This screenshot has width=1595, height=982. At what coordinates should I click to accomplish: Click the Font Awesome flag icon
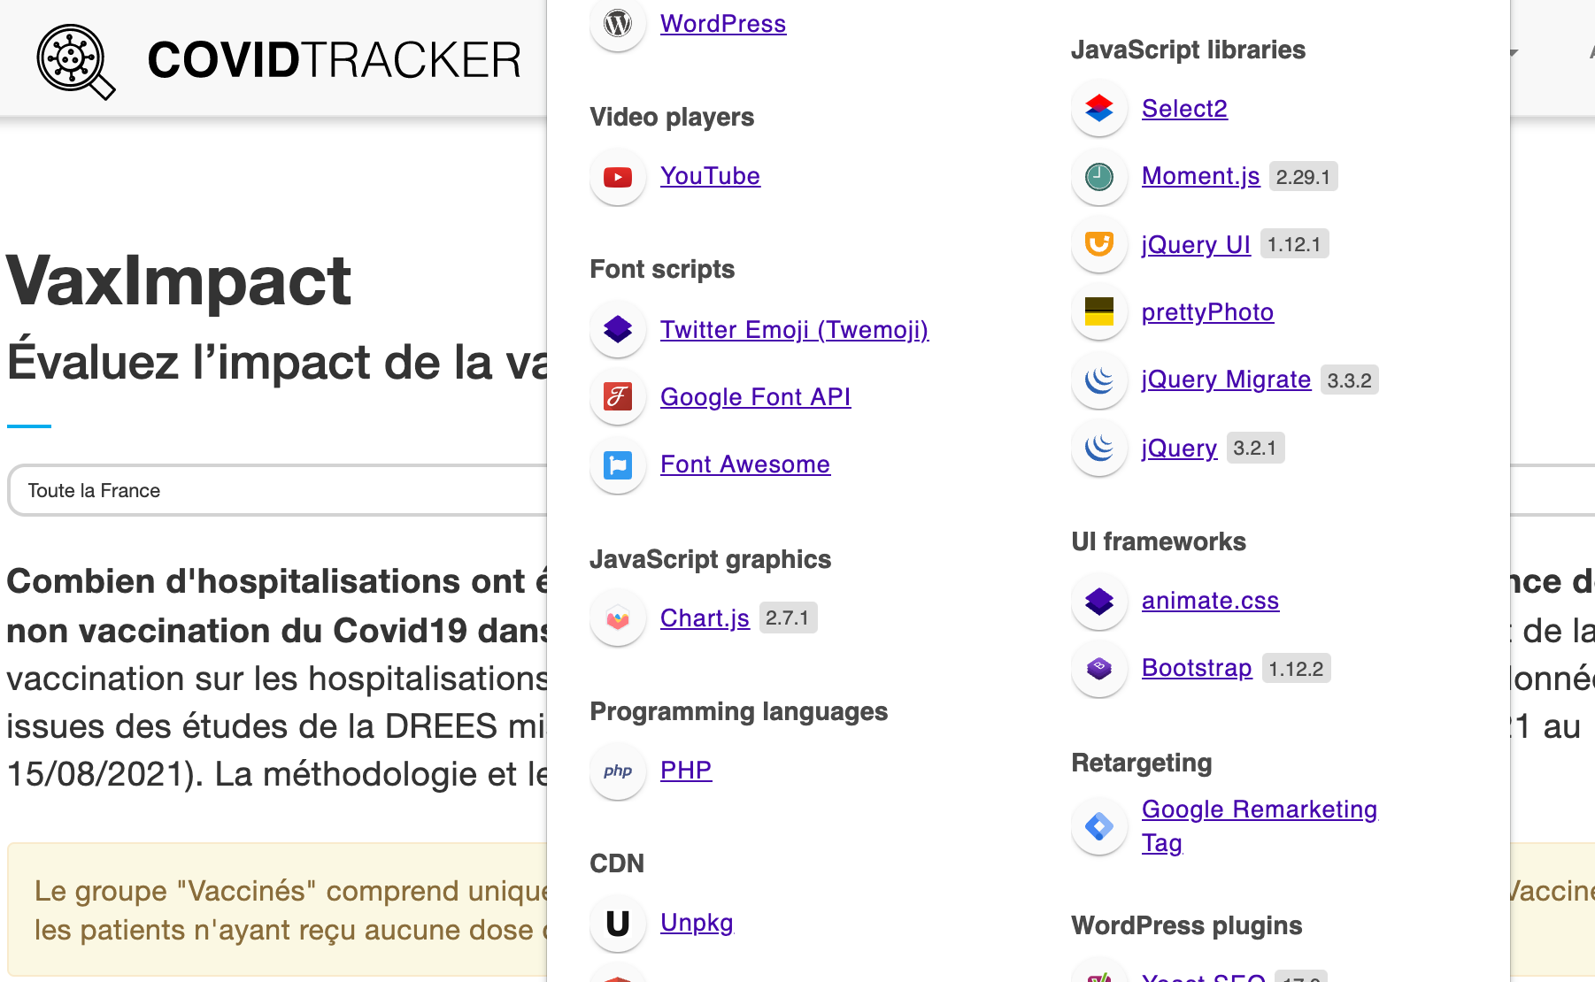(618, 464)
